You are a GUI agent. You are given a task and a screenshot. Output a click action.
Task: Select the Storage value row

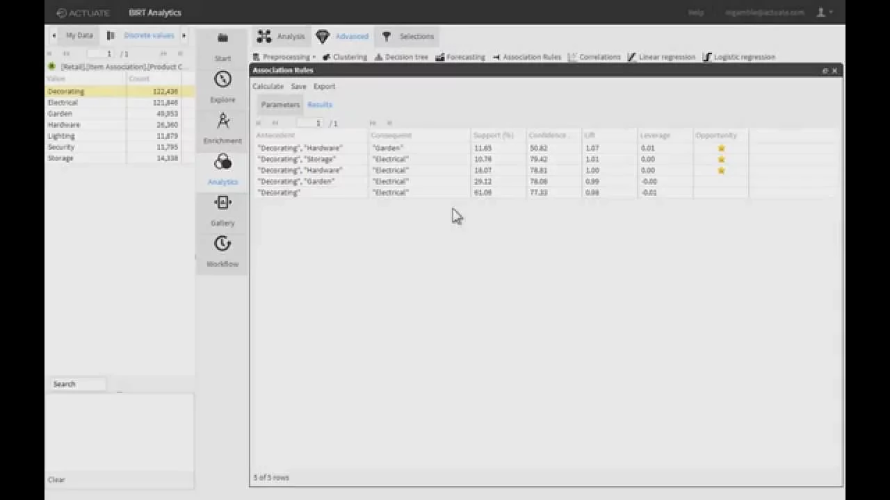[x=120, y=158]
